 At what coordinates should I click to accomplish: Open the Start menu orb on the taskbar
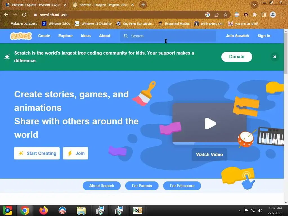click(8, 210)
